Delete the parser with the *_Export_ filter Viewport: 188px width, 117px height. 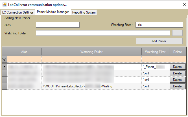[178, 67]
